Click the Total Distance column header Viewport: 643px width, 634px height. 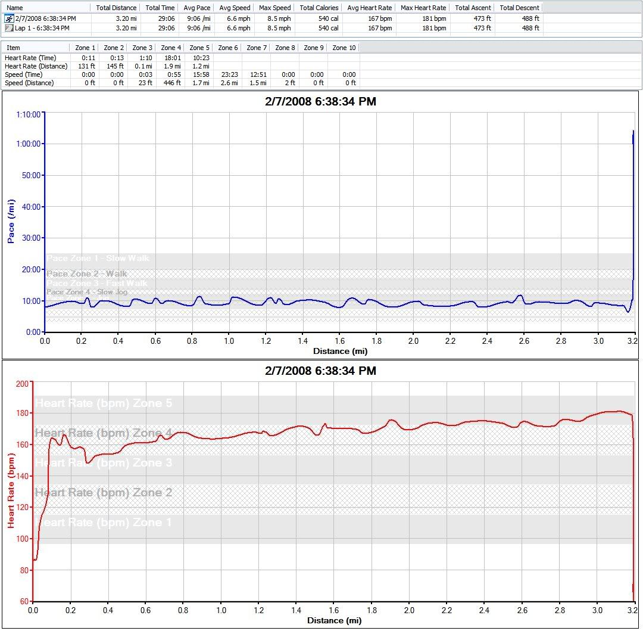coord(116,8)
